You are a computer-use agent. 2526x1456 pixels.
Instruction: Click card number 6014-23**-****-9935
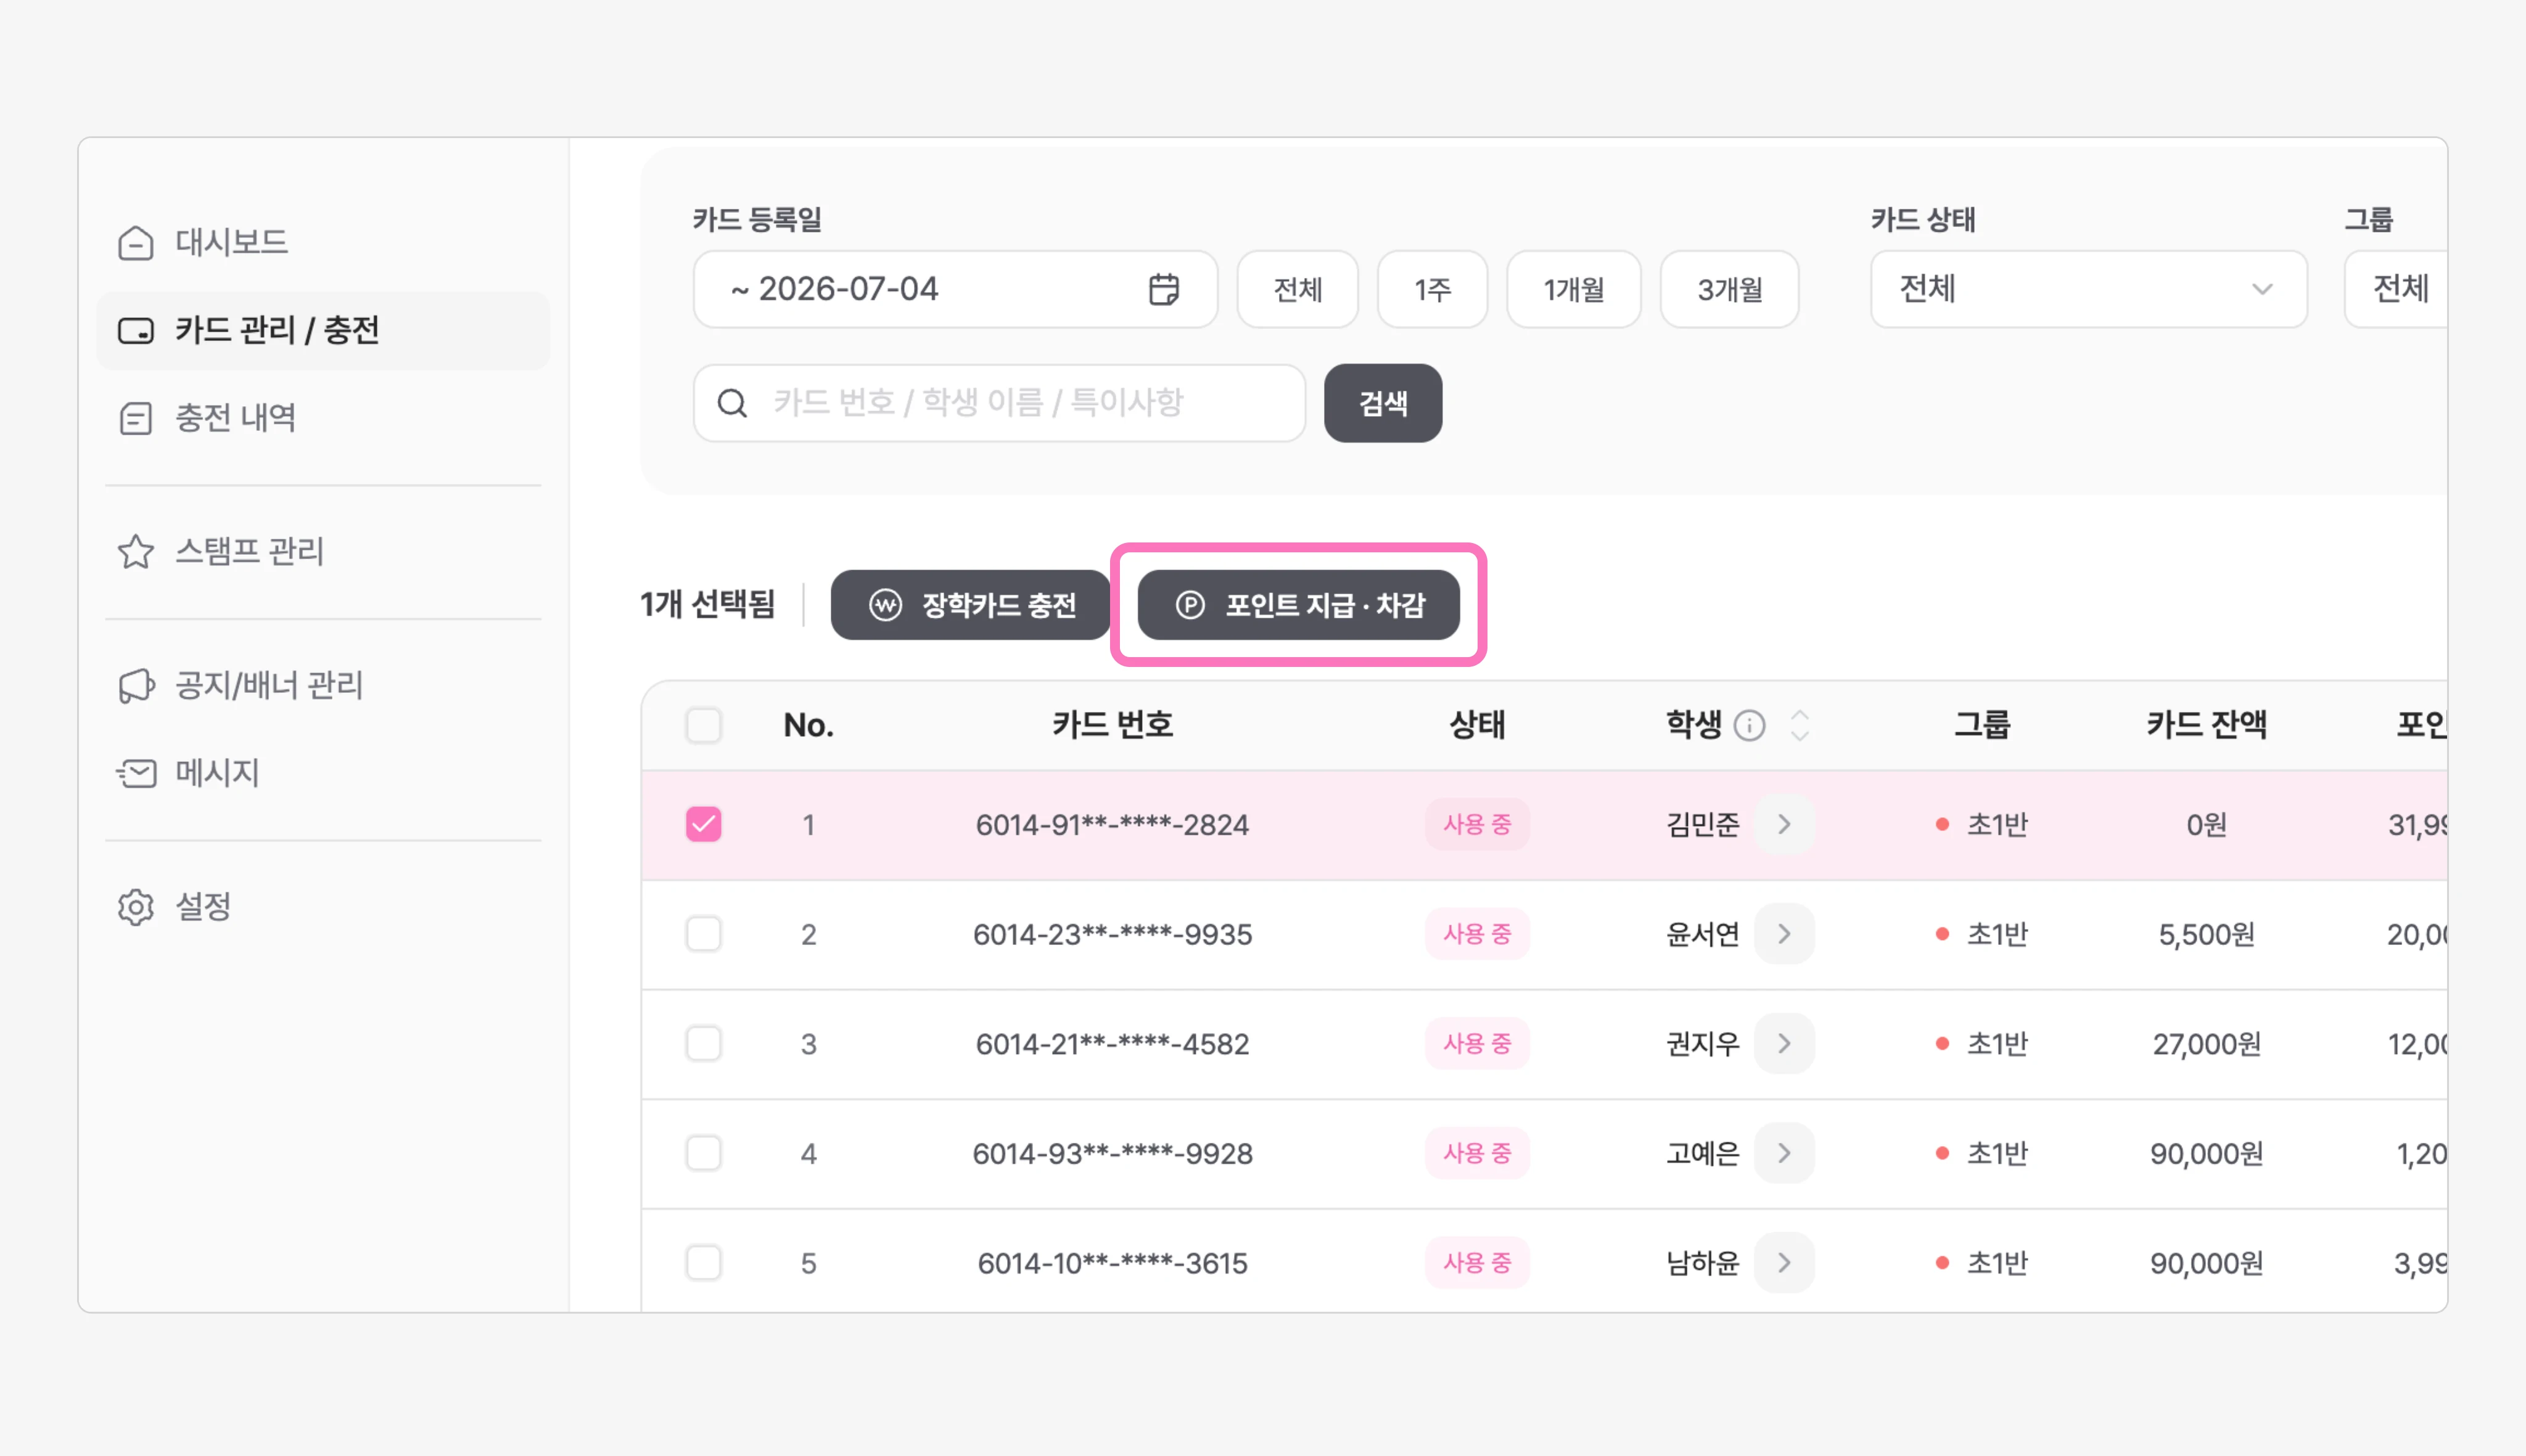(1113, 935)
